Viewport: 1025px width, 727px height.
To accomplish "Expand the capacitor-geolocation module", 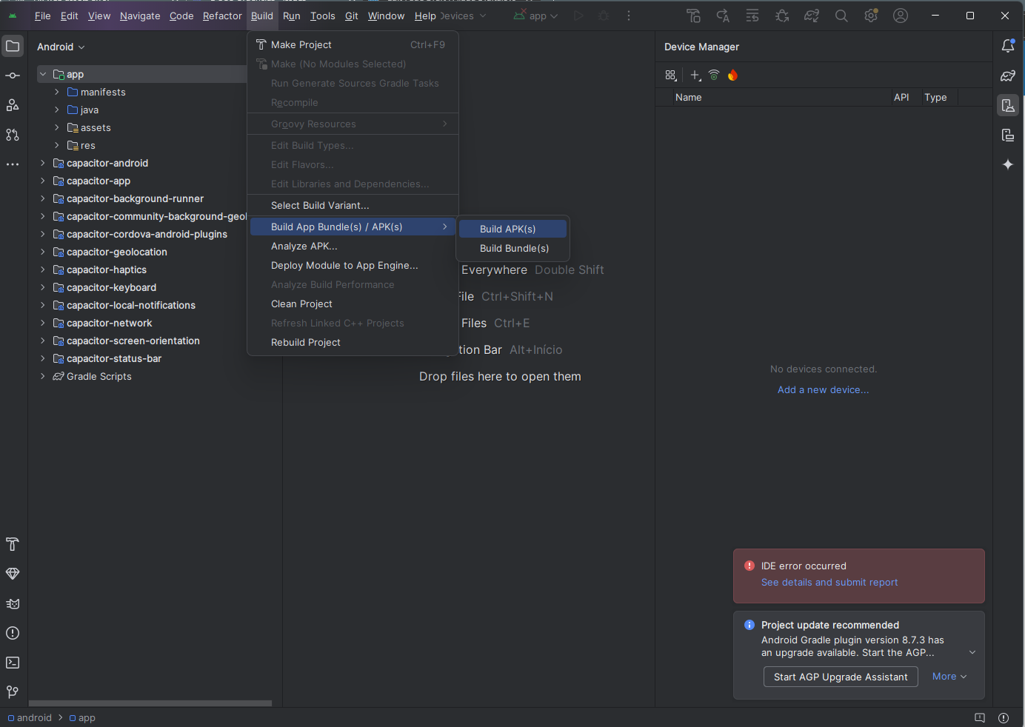I will [x=43, y=252].
